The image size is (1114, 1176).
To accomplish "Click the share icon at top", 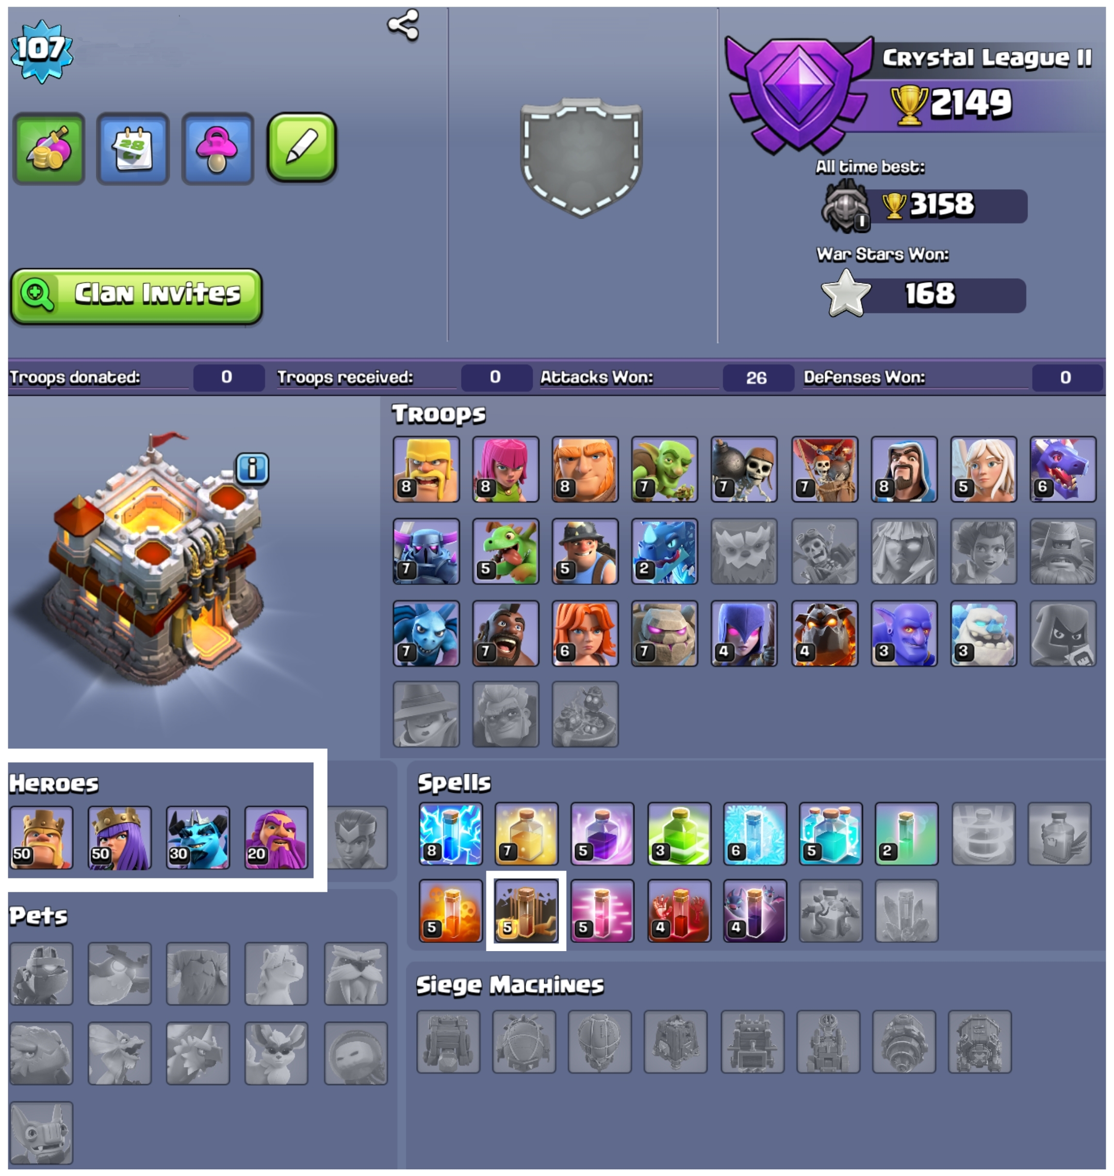I will click(x=403, y=26).
